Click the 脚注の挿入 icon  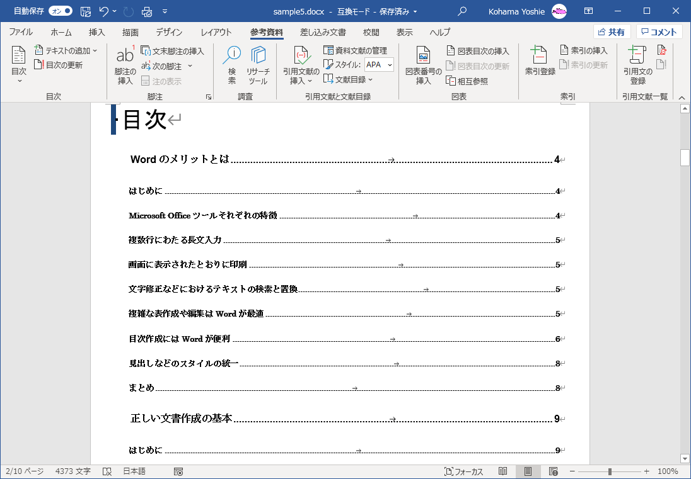[x=125, y=65]
